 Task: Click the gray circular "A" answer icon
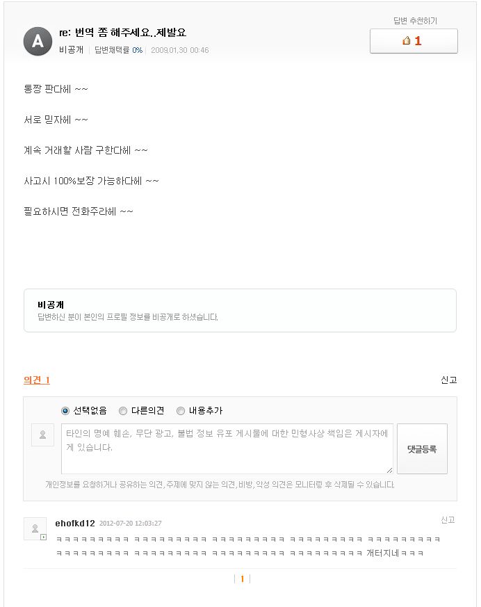coord(38,42)
